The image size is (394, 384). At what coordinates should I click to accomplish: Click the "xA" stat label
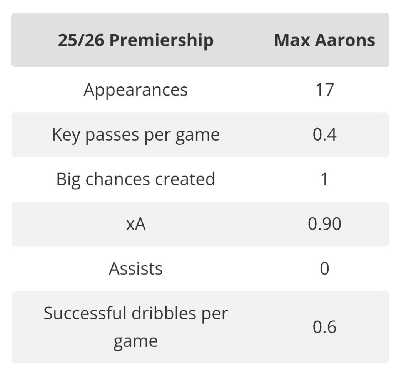tap(135, 224)
